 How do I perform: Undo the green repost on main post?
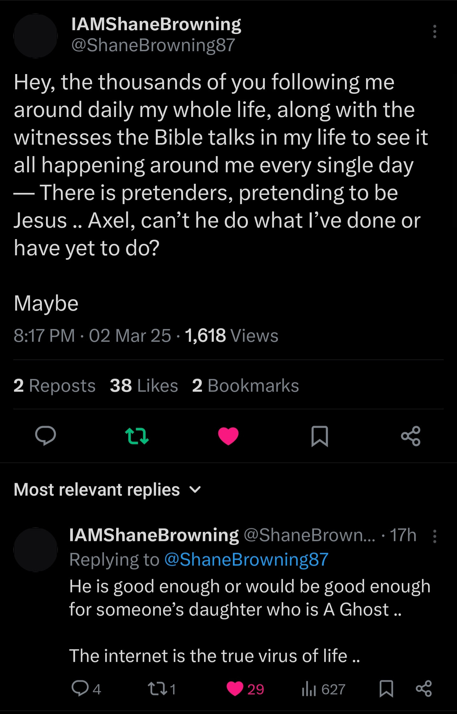tap(137, 436)
